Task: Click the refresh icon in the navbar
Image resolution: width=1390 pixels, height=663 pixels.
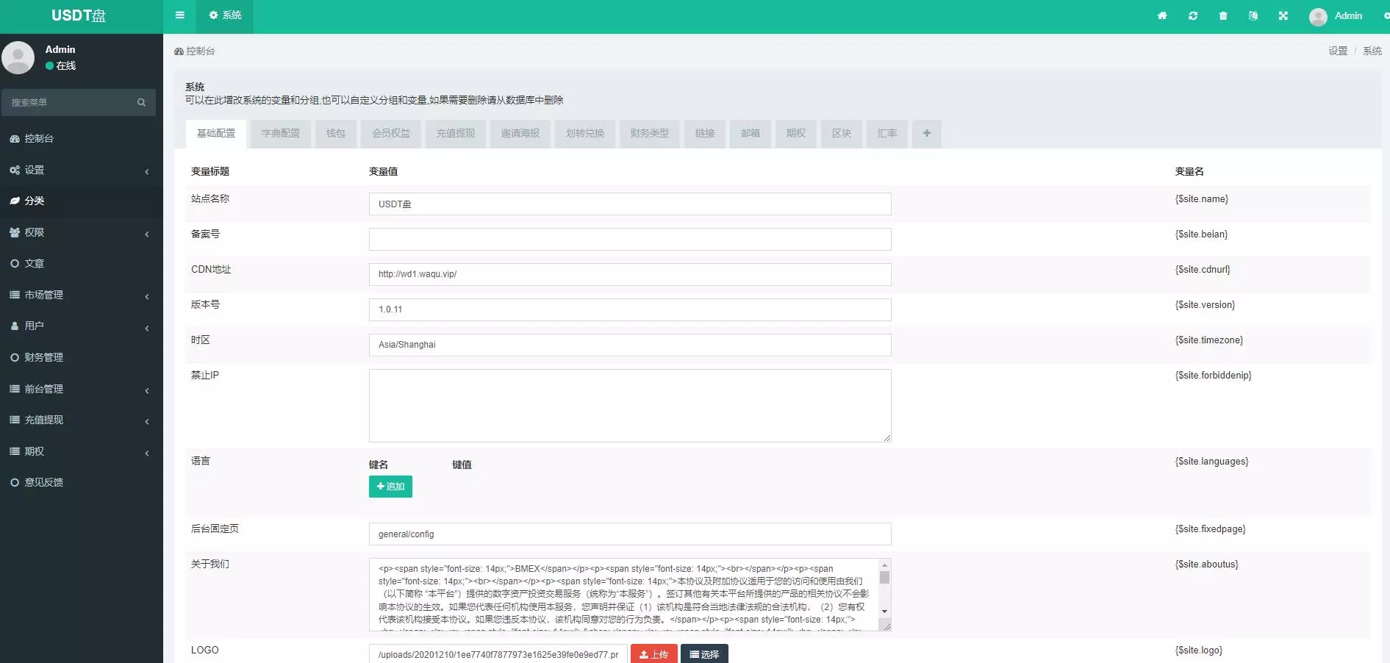Action: pyautogui.click(x=1194, y=15)
